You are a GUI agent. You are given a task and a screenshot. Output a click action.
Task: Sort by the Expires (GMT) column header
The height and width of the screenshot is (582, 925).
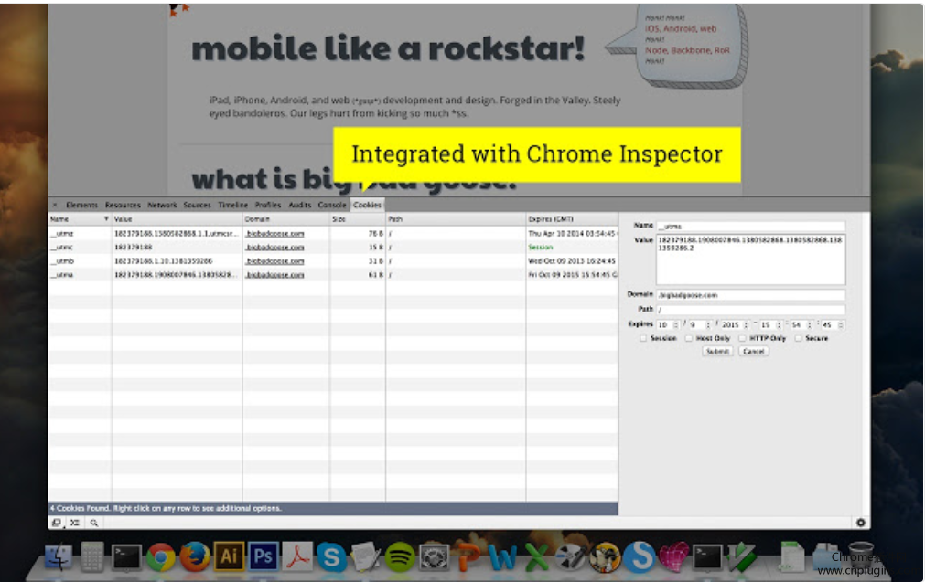point(572,219)
